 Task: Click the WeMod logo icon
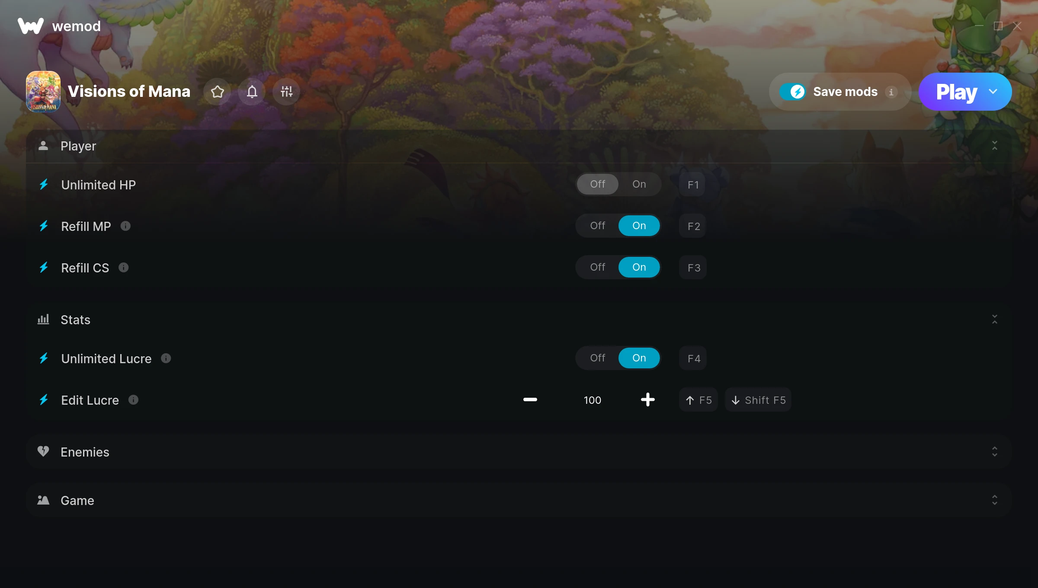(31, 26)
